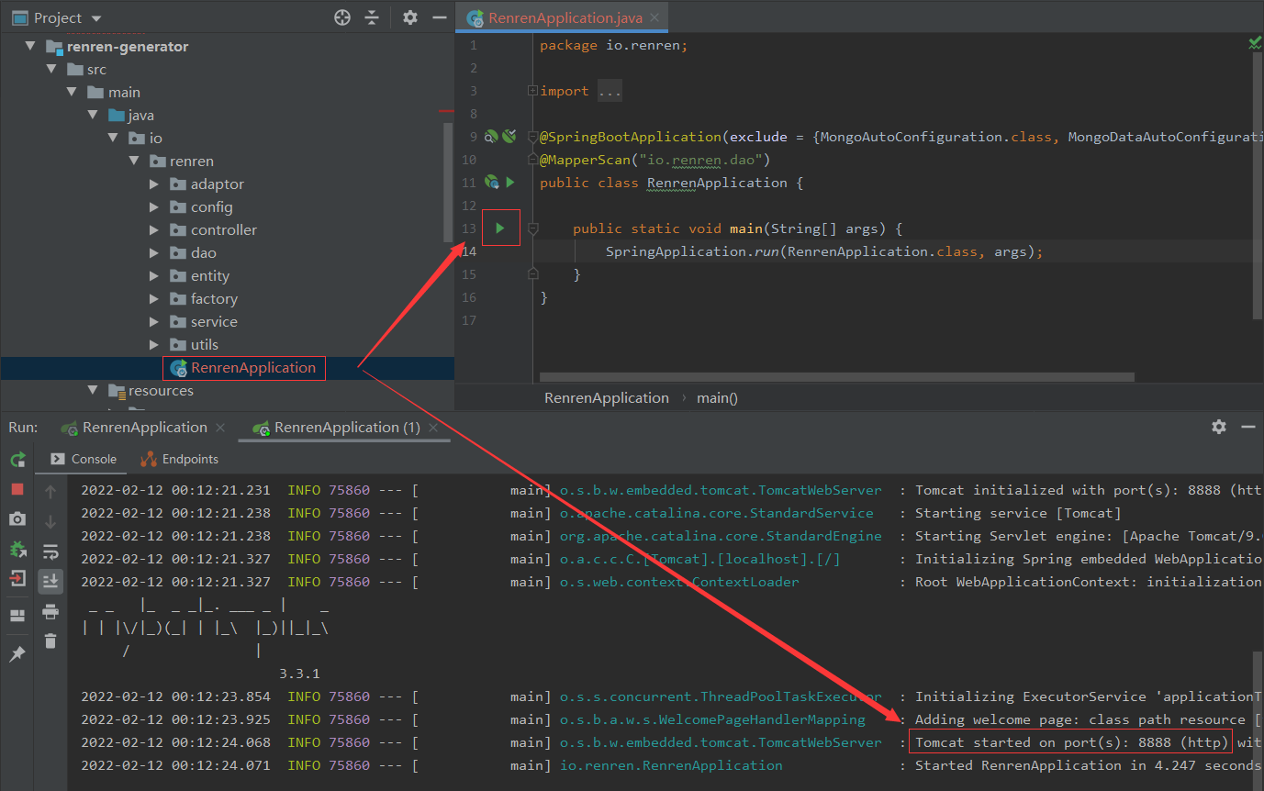Open the restore layout icon in Run panel

[17, 616]
